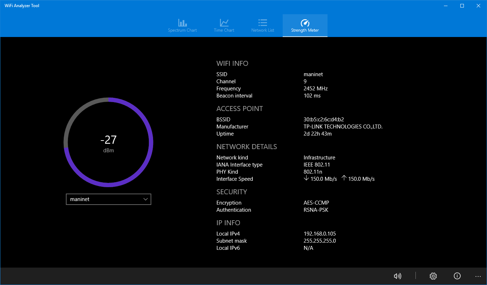Maximize the WiFi Analyzer Tool window

click(462, 5)
